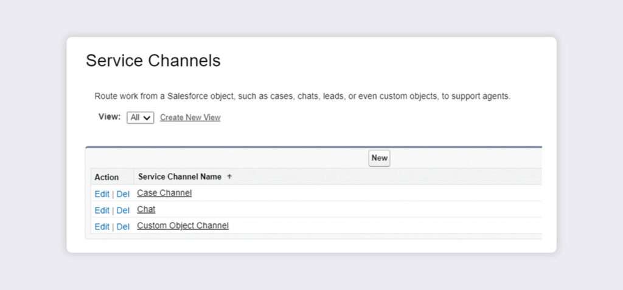Open the Chat channel link
Image resolution: width=623 pixels, height=290 pixels.
(x=146, y=209)
